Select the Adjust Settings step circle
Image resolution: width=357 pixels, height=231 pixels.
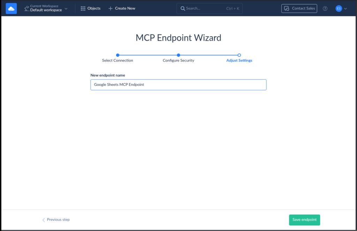(x=239, y=55)
